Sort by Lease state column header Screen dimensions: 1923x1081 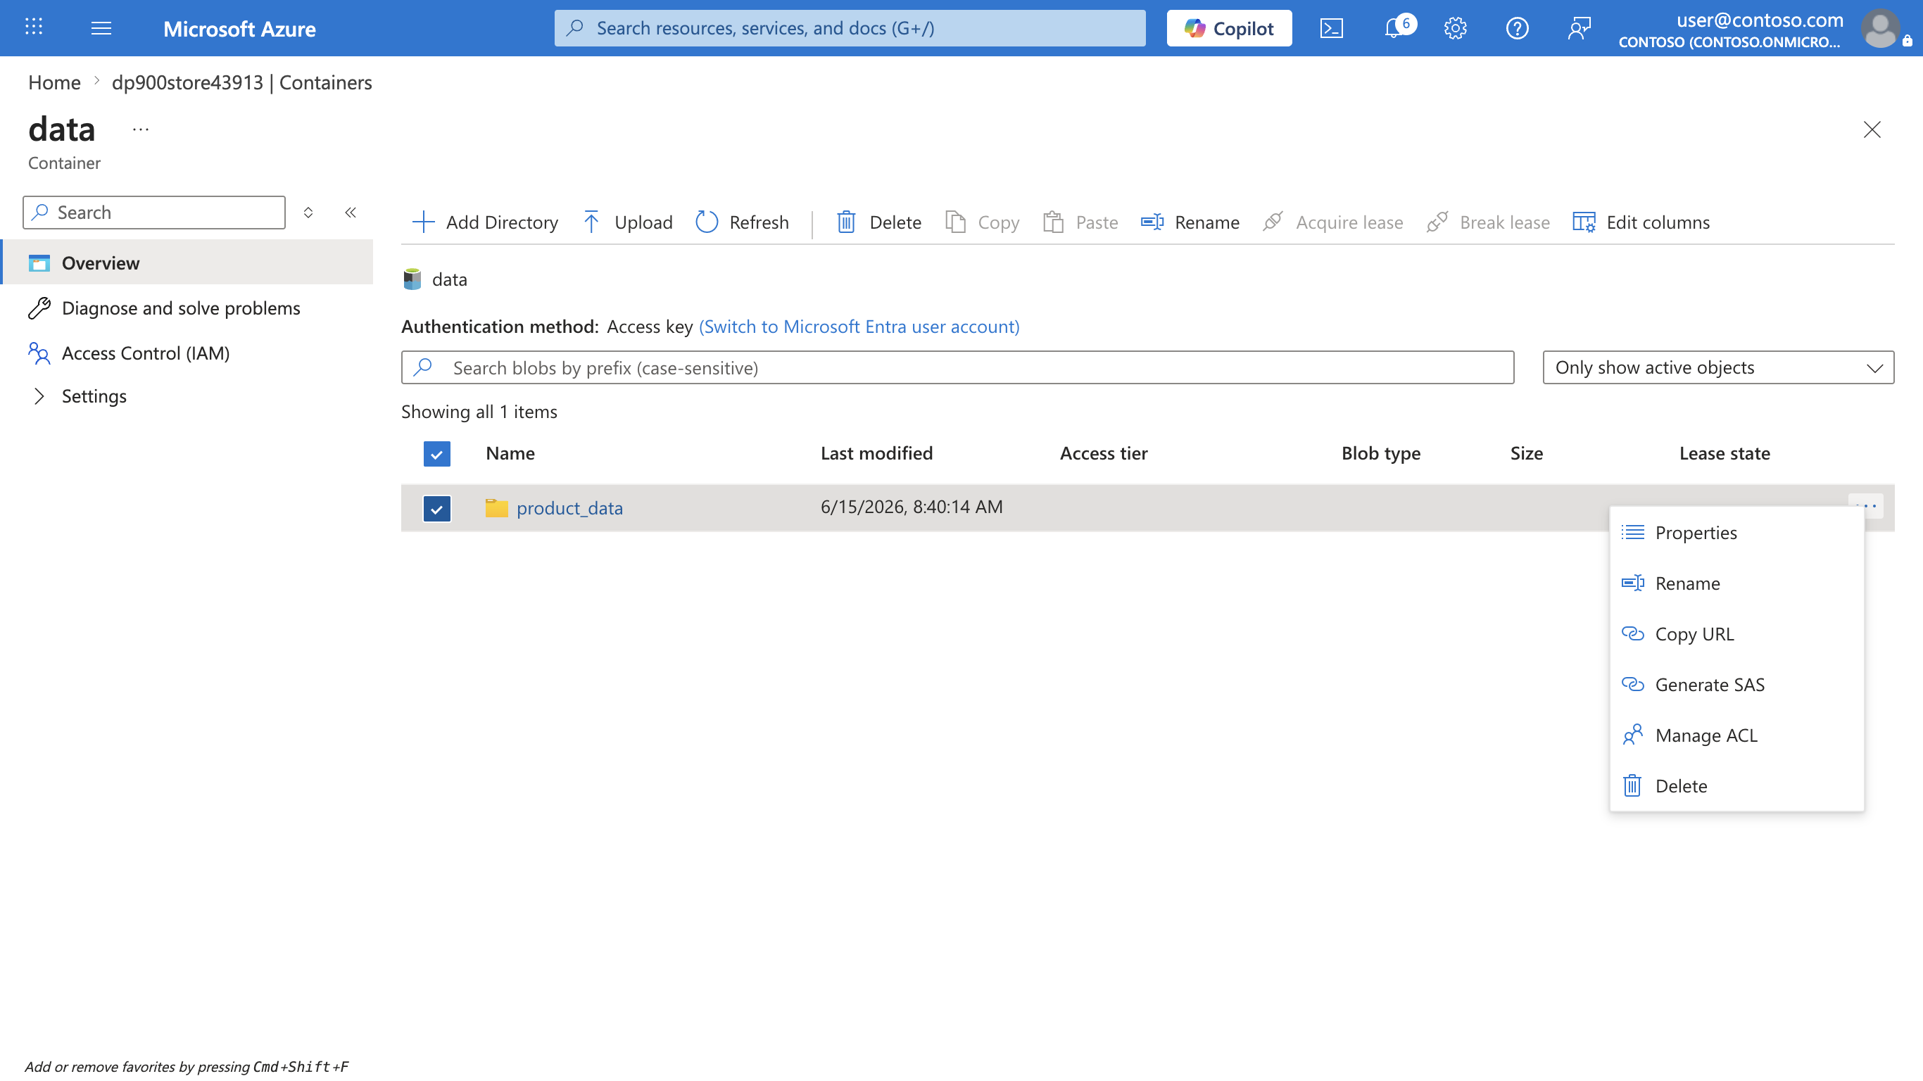coord(1725,453)
